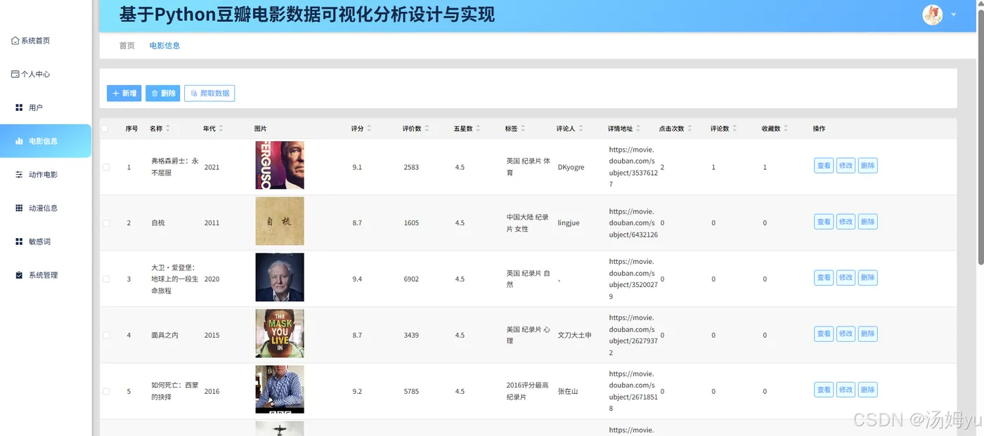The height and width of the screenshot is (436, 984).
Task: Open 个人中心 in the sidebar
Action: 31,74
